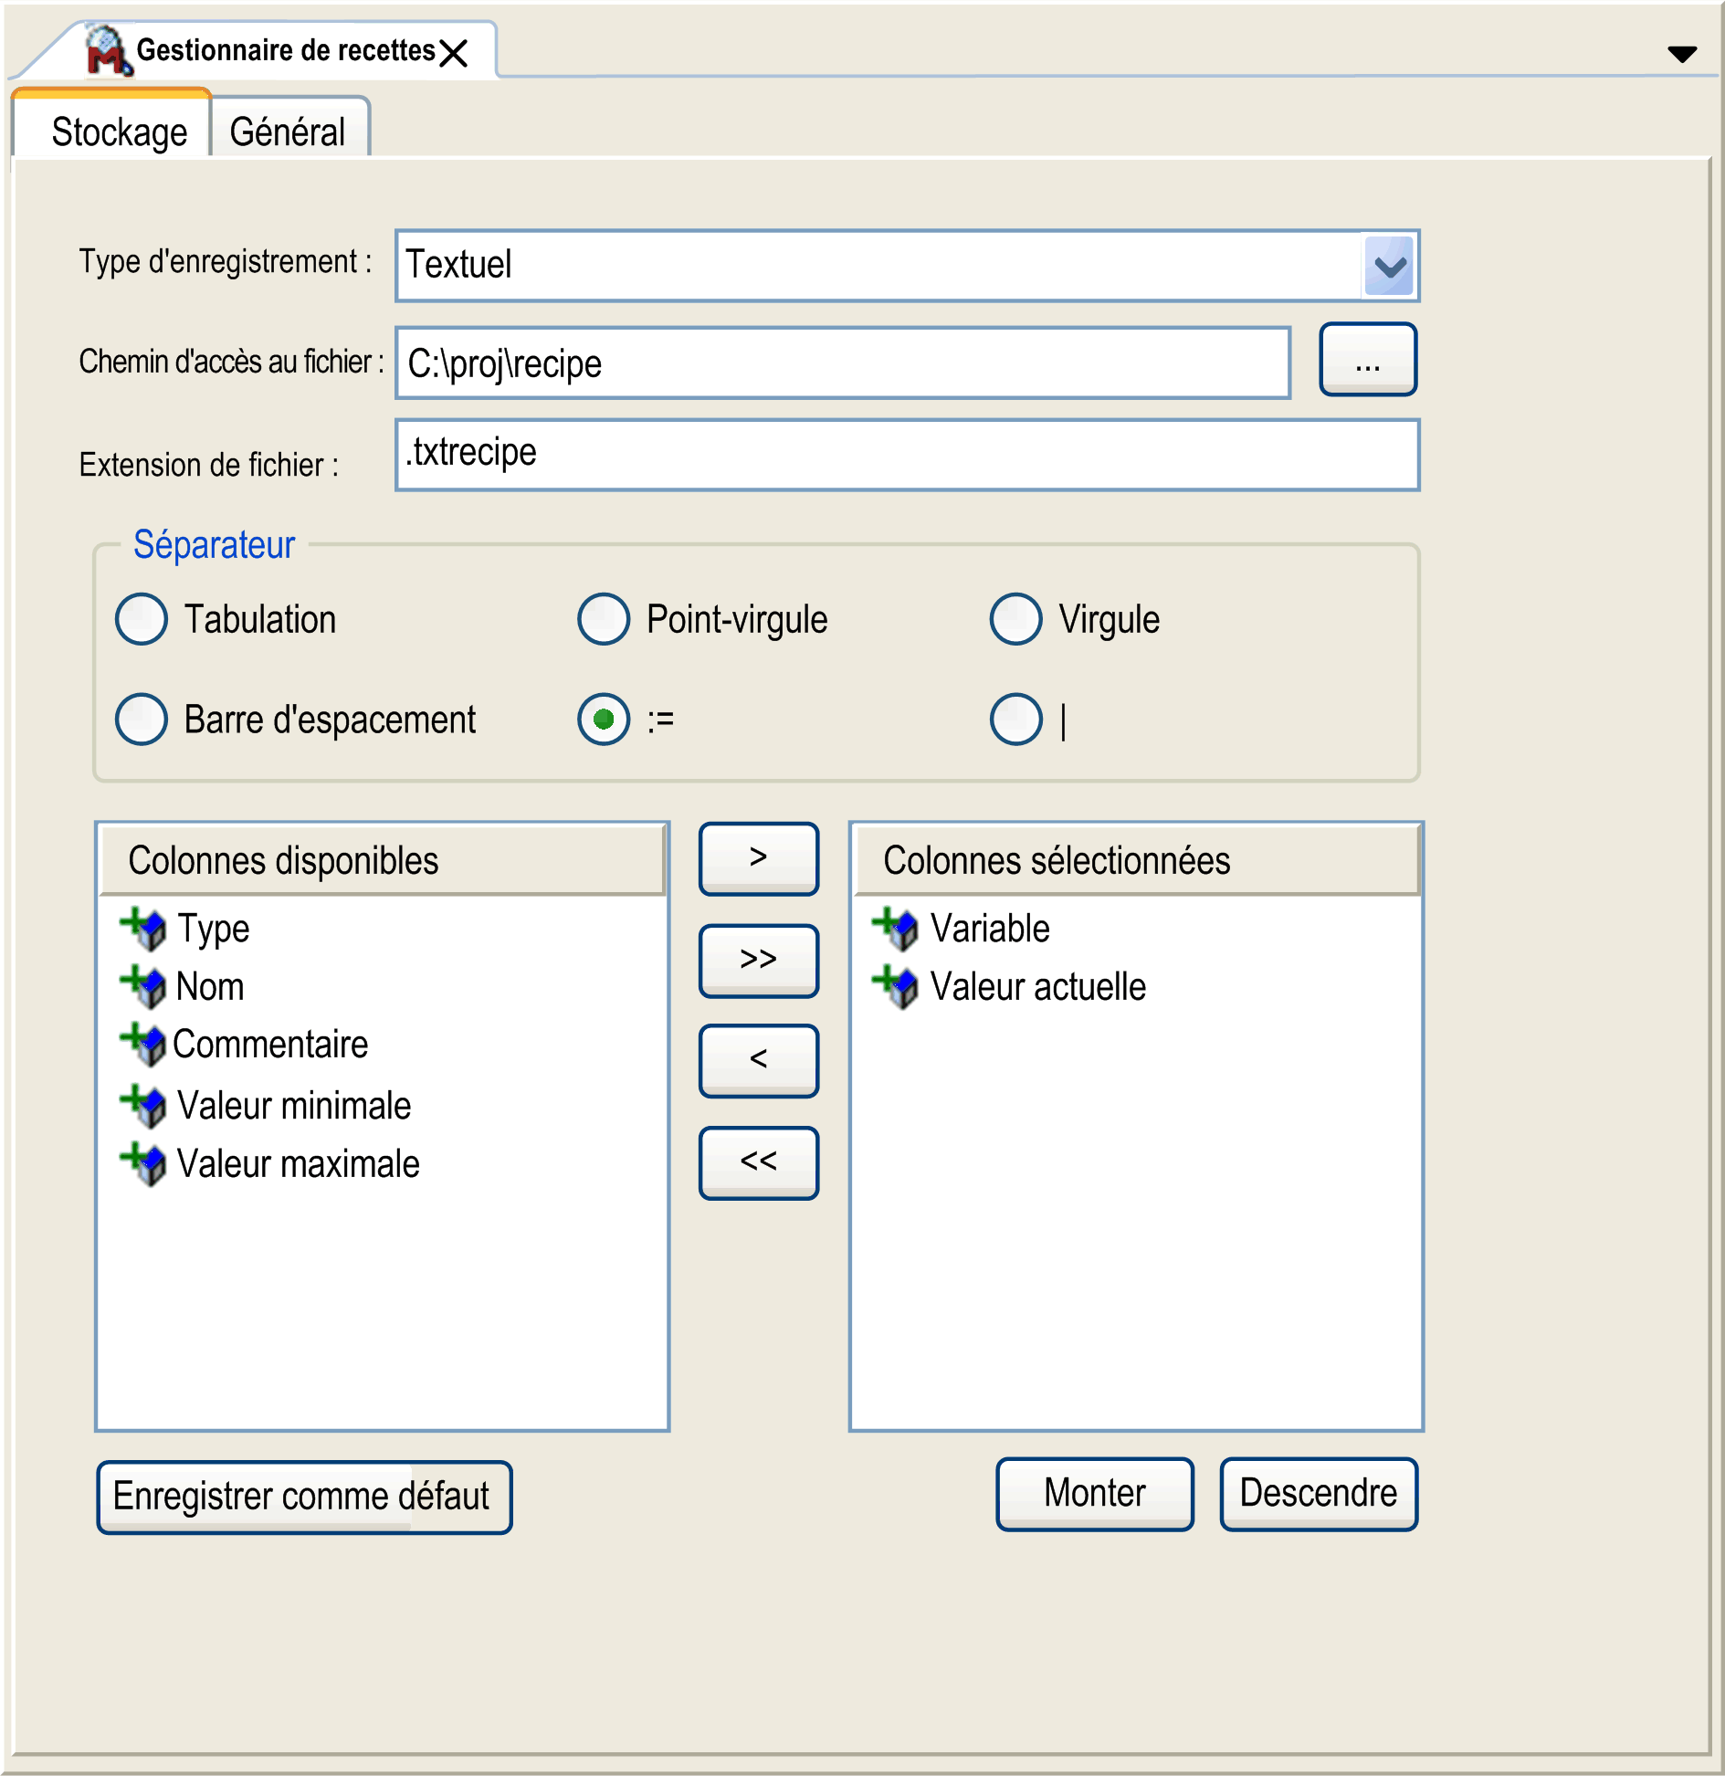Click the Valeur actuelle column icon

[x=895, y=987]
